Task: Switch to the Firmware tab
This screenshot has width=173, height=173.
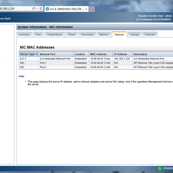Action: pos(150,35)
